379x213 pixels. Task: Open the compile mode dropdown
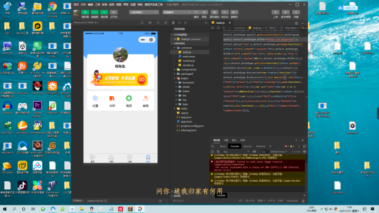[x=177, y=12]
